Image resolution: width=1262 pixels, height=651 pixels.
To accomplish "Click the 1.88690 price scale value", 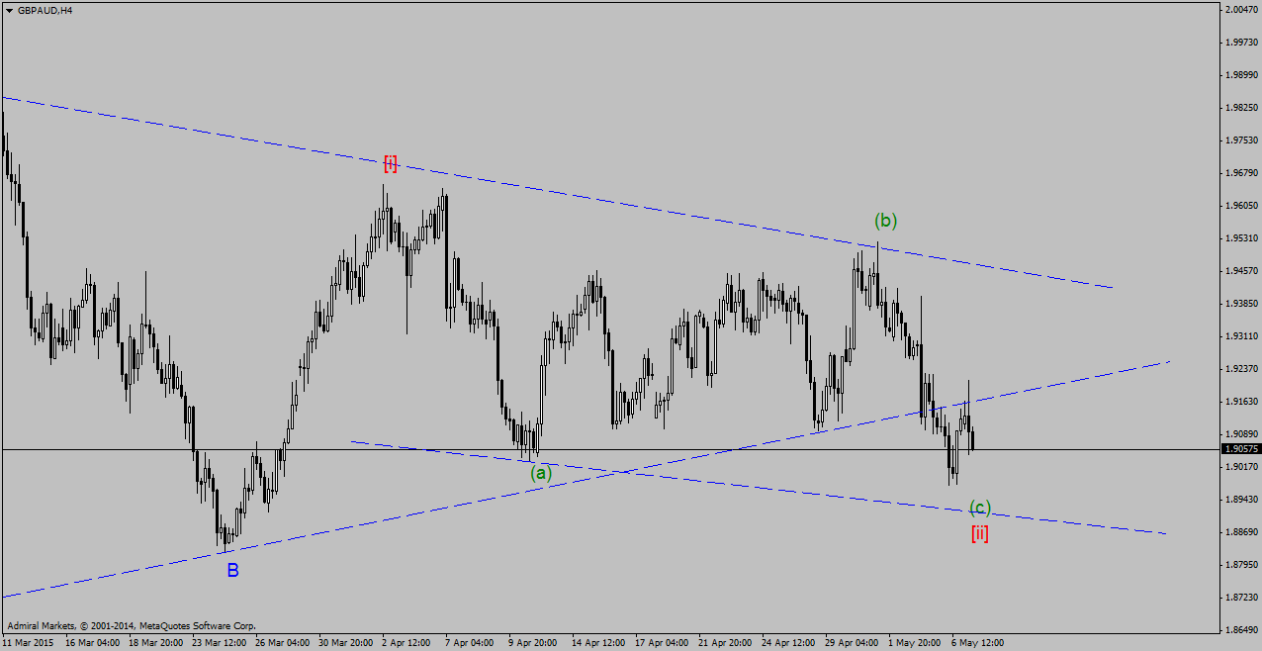I will (x=1240, y=532).
